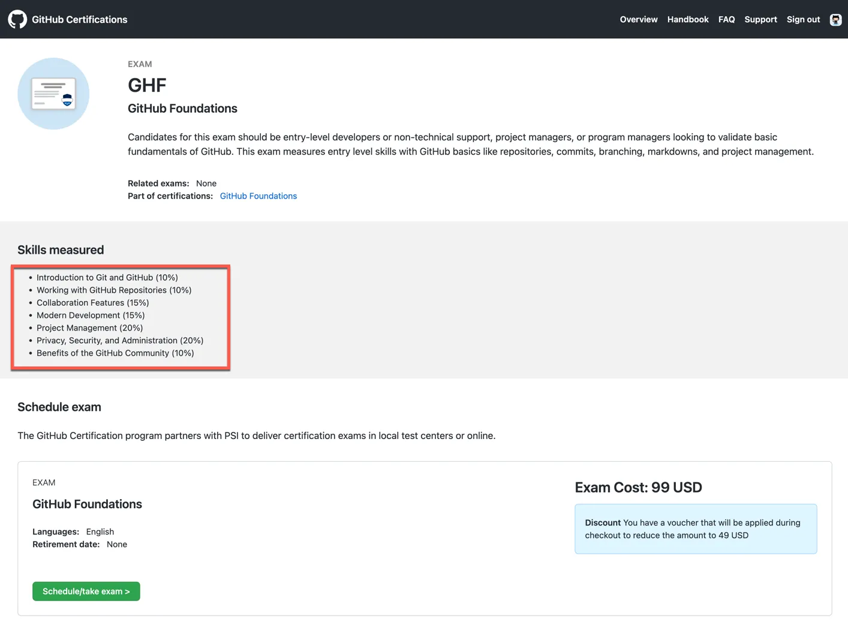Click the exam certificate badge image

[x=53, y=94]
